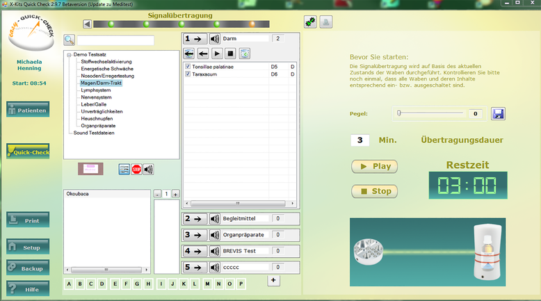541x301 pixels.
Task: Click the red STOP sign icon
Action: click(136, 169)
